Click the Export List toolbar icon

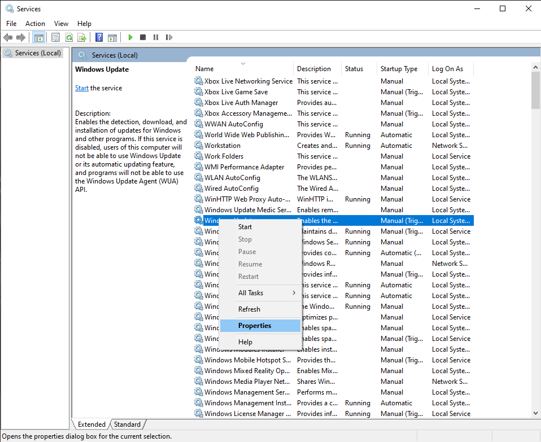tap(82, 37)
